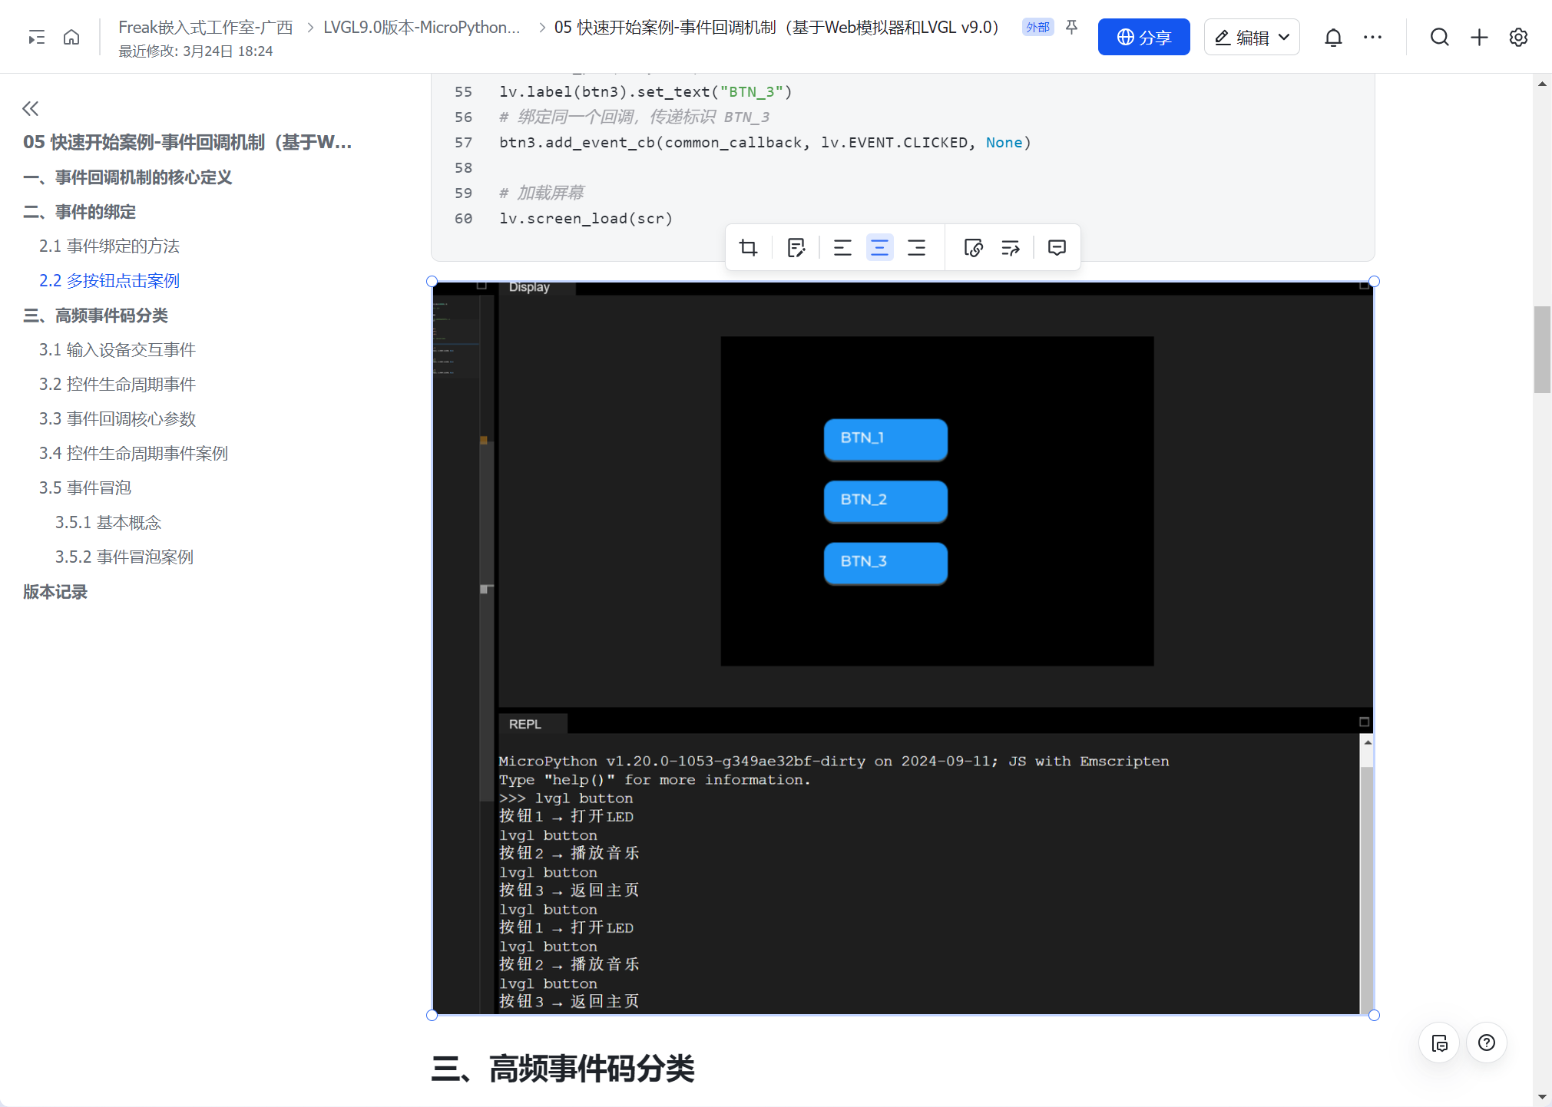Align image to the left
Viewport: 1552px width, 1107px height.
click(x=842, y=247)
